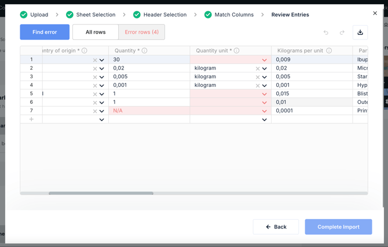
Task: Open Quantity unit dropdown in row 5
Action: pyautogui.click(x=265, y=94)
